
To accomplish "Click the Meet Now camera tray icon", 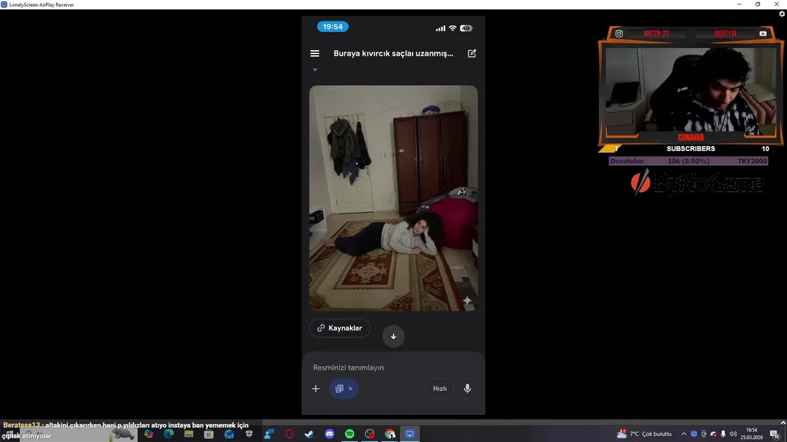I will (x=703, y=434).
